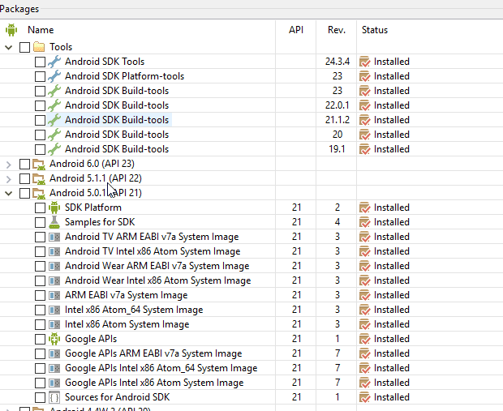The width and height of the screenshot is (503, 411).
Task: Check the Android 5.0.1 (API 21) checkbox
Action: click(24, 193)
